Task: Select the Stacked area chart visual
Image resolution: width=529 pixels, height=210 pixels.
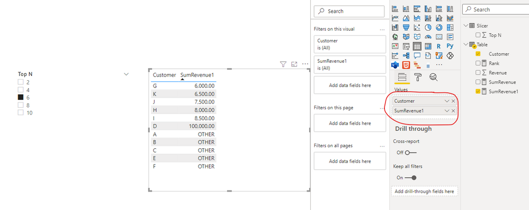Action: click(x=417, y=18)
